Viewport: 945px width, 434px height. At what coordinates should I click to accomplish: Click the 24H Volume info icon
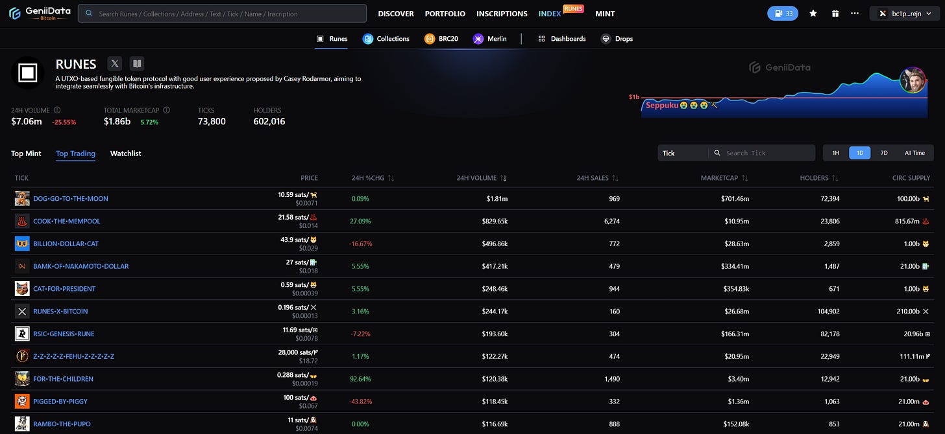click(x=57, y=110)
